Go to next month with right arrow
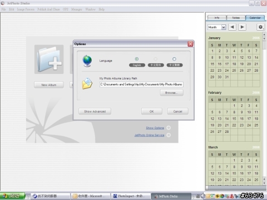This screenshot has height=200, width=267. click(x=242, y=27)
